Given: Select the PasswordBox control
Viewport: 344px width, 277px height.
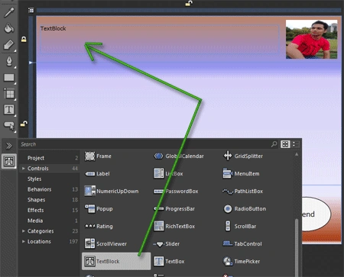Looking at the screenshot, I should (176, 191).
